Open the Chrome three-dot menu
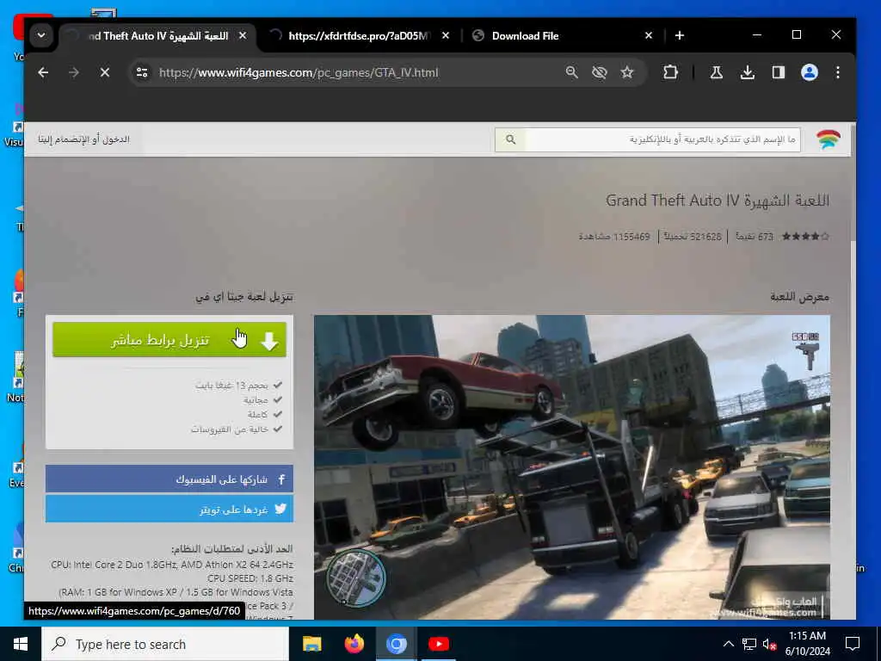This screenshot has height=661, width=881. pos(838,72)
